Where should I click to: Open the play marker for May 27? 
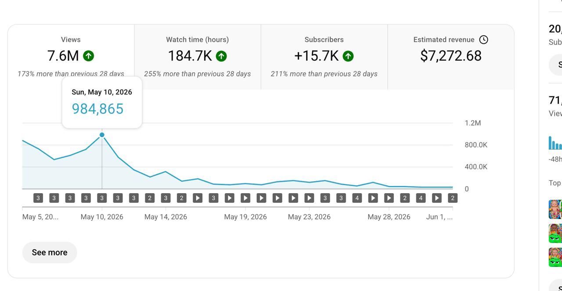(373, 198)
